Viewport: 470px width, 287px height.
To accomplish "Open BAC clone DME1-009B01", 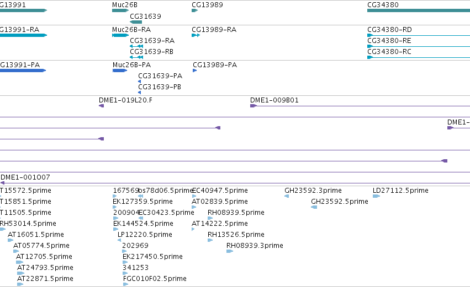I will click(x=274, y=100).
